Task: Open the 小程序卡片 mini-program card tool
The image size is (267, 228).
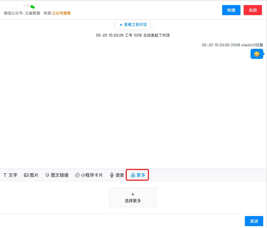Action: tap(89, 175)
